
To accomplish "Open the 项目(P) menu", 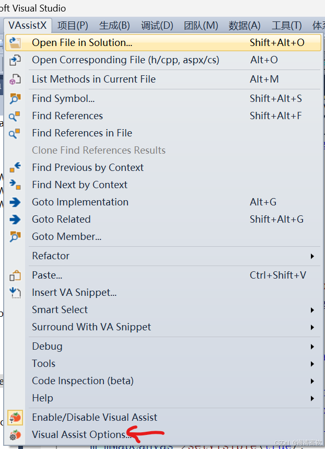I will [x=73, y=26].
